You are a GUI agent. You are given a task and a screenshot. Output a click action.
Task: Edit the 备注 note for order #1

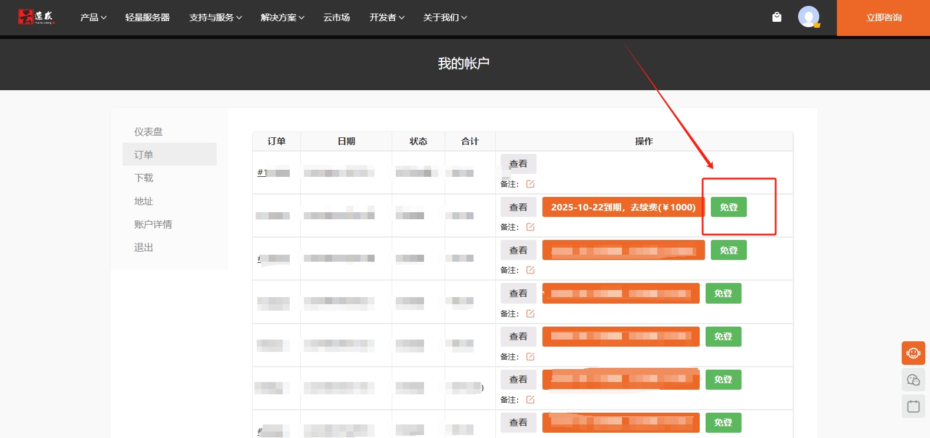click(x=530, y=184)
